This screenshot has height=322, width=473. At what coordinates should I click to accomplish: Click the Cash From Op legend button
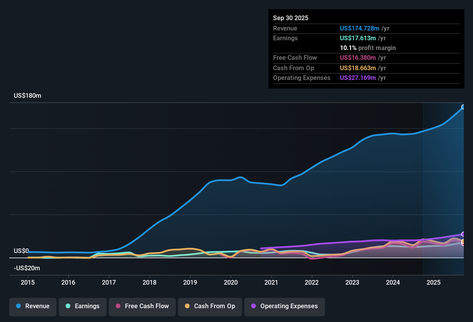click(210, 306)
